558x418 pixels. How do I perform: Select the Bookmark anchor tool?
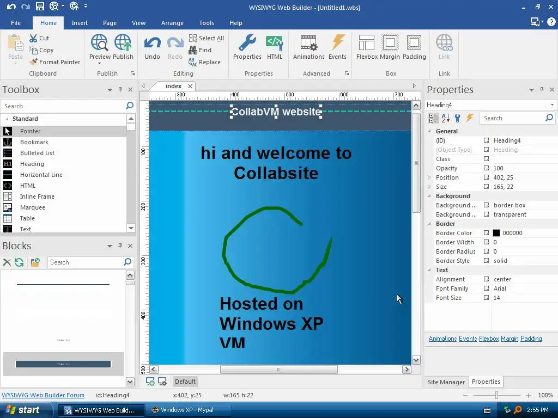[x=64, y=142]
